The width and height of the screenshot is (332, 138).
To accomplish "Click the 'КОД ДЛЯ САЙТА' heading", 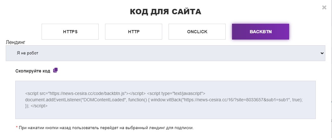I will pyautogui.click(x=165, y=12).
